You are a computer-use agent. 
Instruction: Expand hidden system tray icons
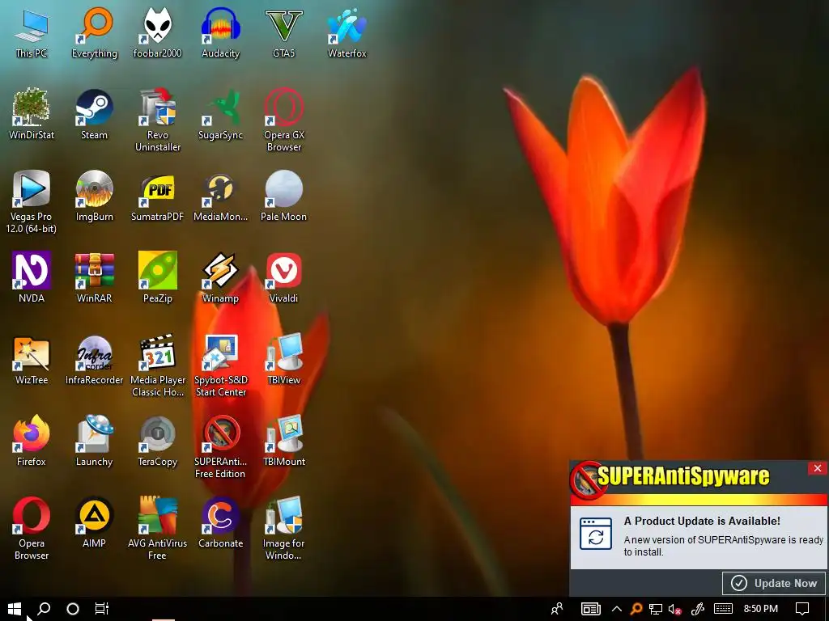pyautogui.click(x=616, y=609)
